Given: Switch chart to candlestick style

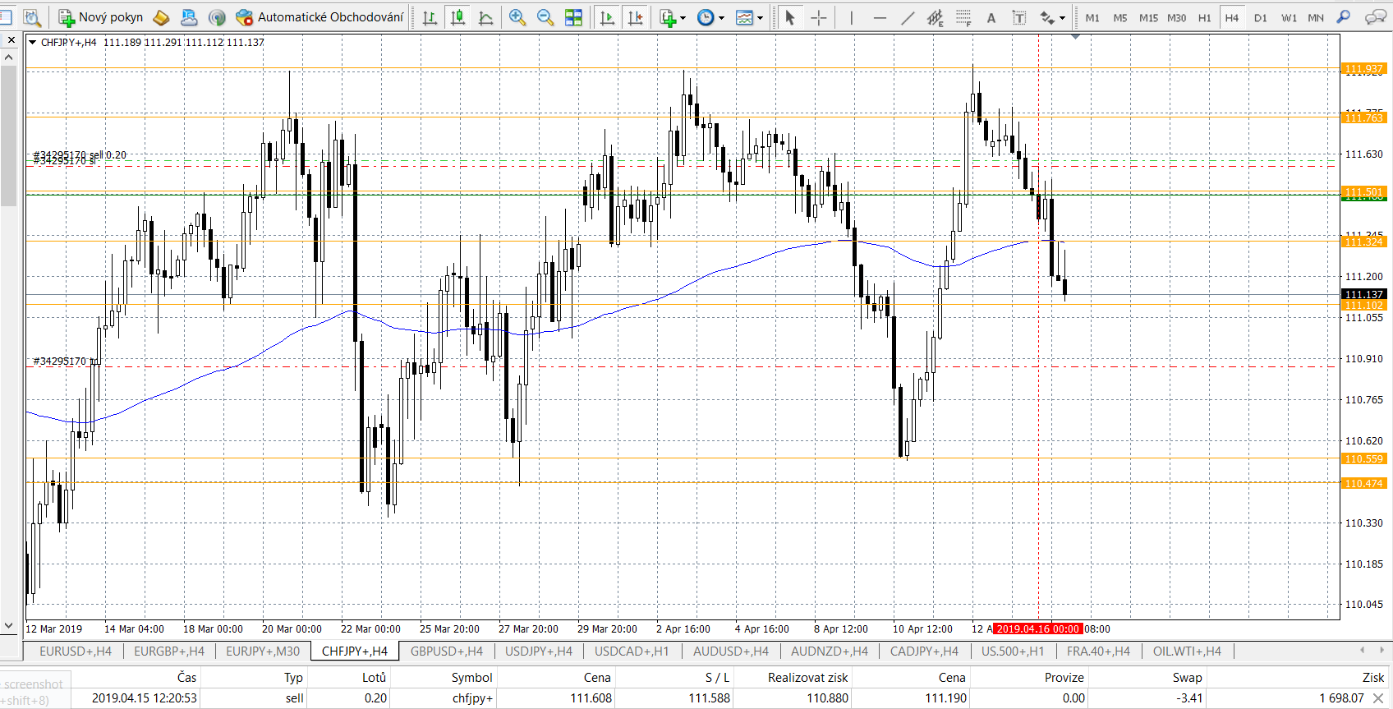Looking at the screenshot, I should point(457,17).
